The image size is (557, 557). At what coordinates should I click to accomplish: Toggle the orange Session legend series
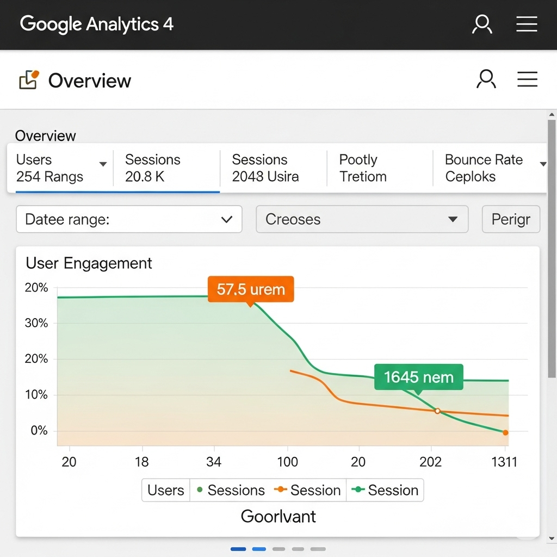coord(308,490)
